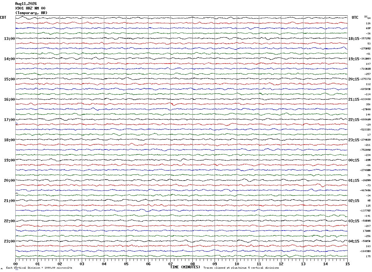Click the Aug11,2026 date header
Viewport: 372px width, 272px height.
click(26, 4)
